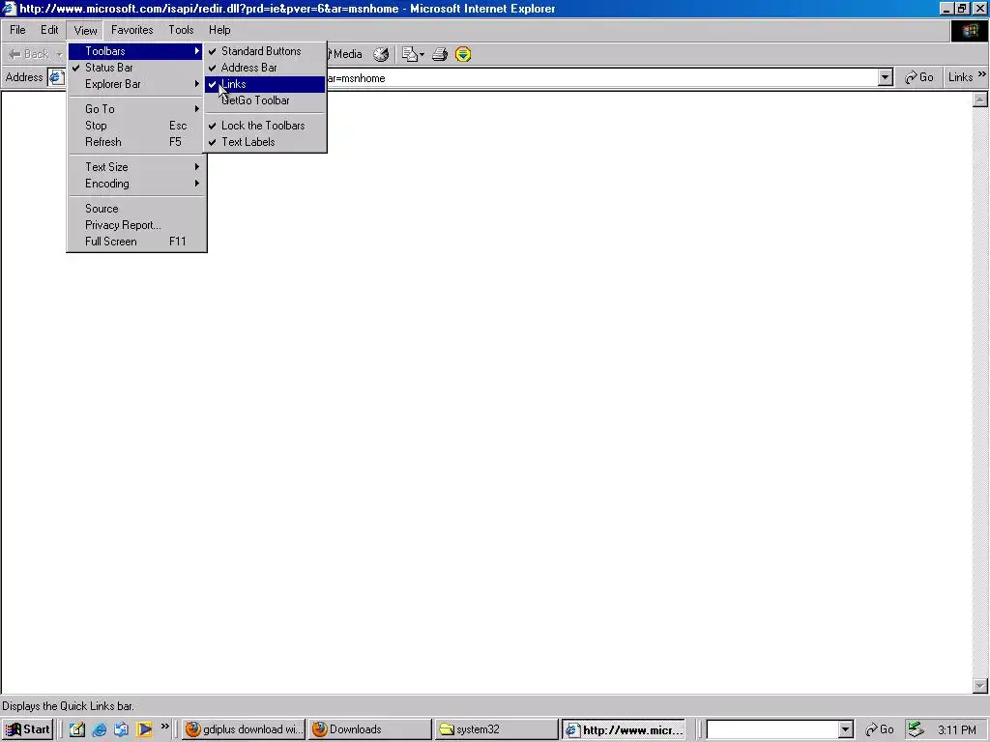
Task: Click the Mail envelope toolbar icon
Action: (410, 54)
